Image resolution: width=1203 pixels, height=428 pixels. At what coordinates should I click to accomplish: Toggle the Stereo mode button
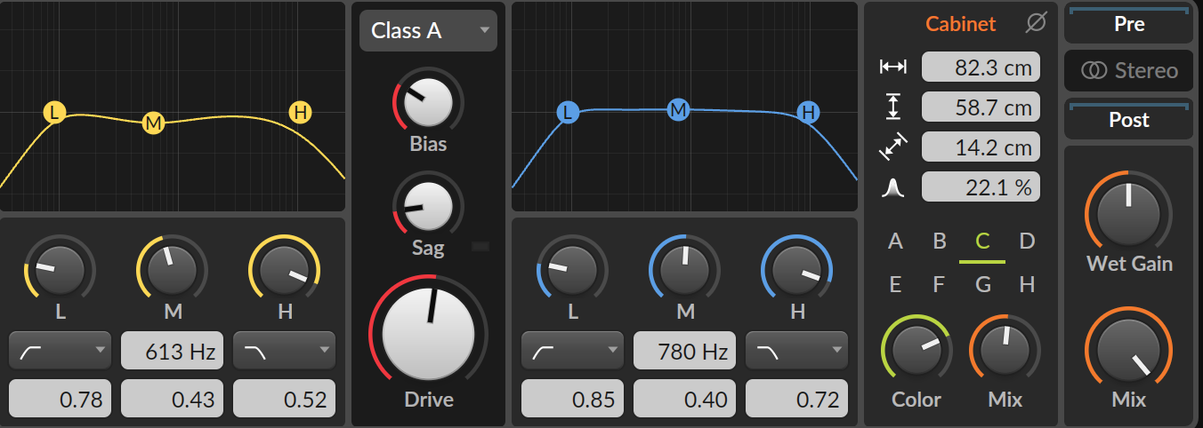(x=1129, y=70)
